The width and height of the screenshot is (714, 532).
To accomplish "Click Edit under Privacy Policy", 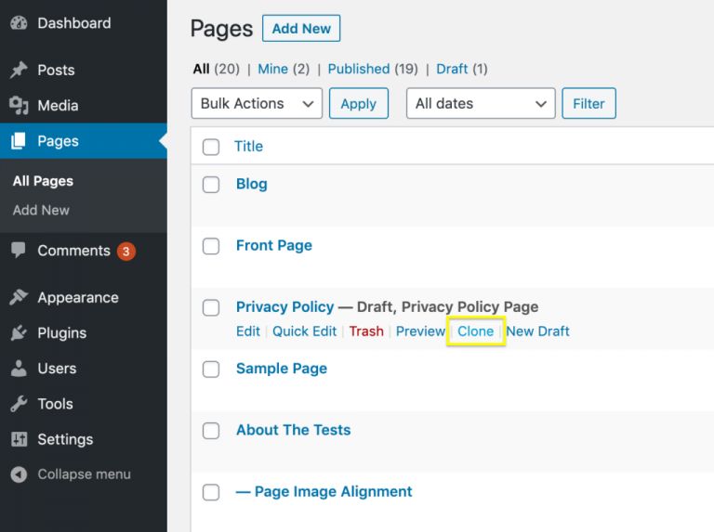I will click(247, 331).
